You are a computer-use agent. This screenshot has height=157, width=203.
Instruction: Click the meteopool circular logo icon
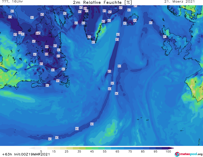pos(177,154)
